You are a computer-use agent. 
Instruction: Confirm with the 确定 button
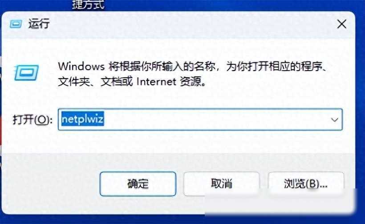click(x=138, y=184)
